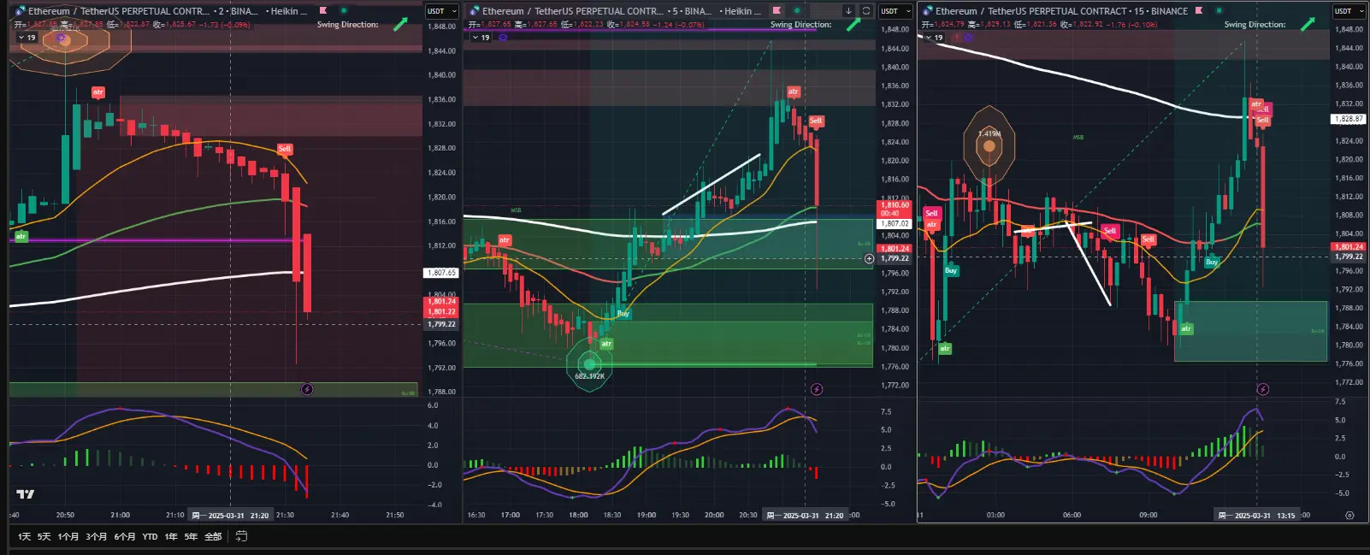Image resolution: width=1370 pixels, height=555 pixels.
Task: Select the YTD time range
Action: 150,537
